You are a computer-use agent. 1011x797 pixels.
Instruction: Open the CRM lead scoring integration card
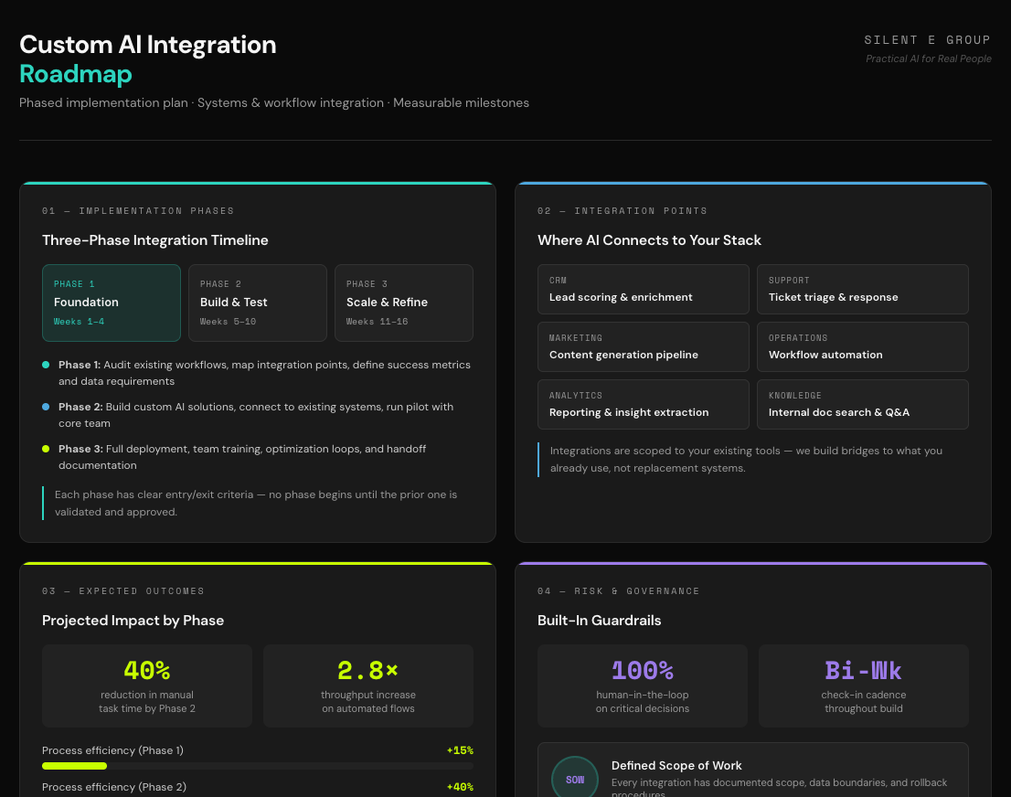tap(643, 289)
